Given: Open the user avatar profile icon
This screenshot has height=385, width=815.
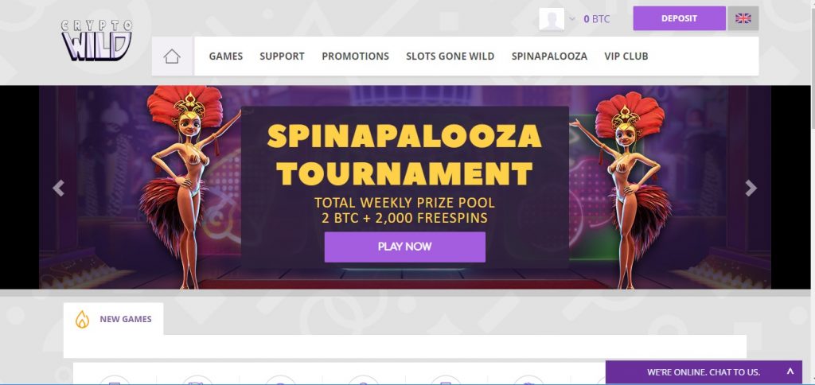Looking at the screenshot, I should [552, 19].
